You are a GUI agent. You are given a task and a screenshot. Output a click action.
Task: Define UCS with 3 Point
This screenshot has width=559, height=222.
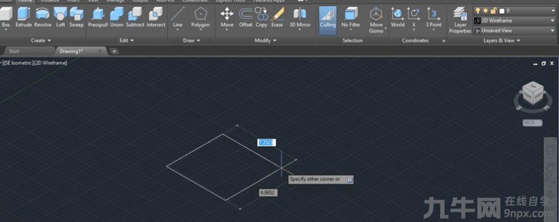tap(434, 17)
